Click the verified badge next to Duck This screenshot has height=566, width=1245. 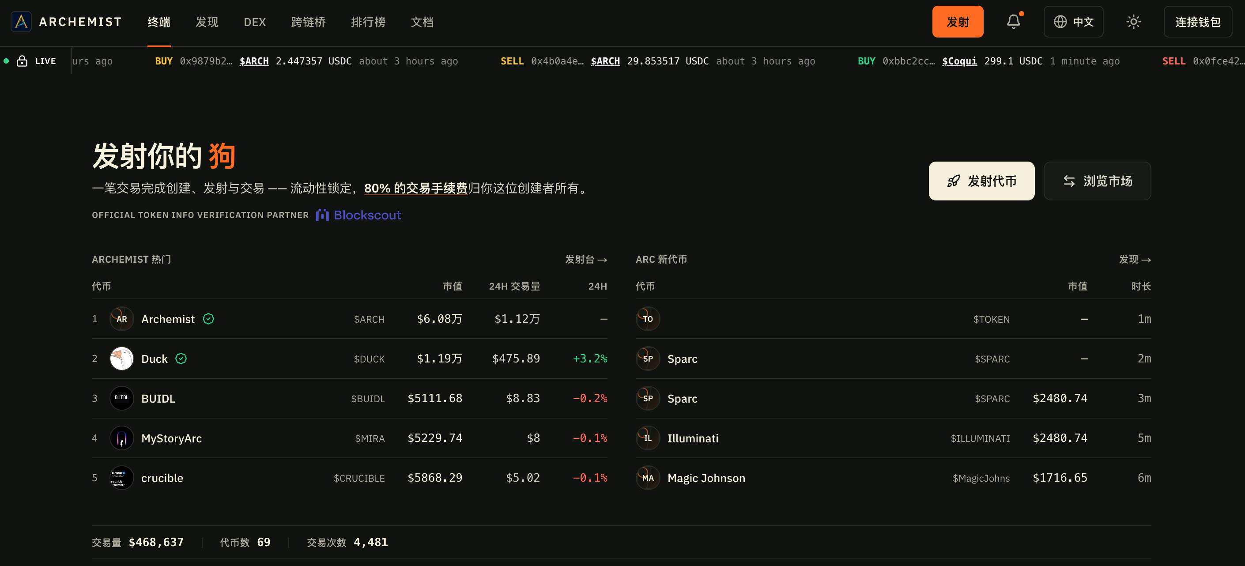coord(181,358)
